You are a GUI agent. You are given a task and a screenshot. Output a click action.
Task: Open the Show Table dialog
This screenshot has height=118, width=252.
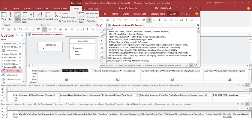pos(81,17)
